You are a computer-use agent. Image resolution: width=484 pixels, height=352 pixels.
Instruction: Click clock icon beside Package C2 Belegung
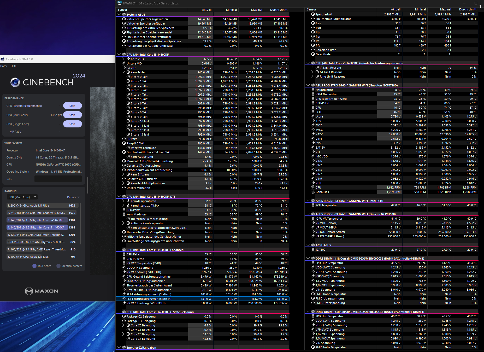pyautogui.click(x=124, y=316)
